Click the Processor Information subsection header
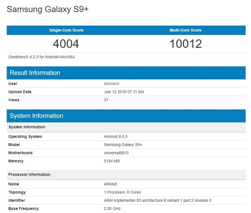The image size is (251, 213). (126, 175)
